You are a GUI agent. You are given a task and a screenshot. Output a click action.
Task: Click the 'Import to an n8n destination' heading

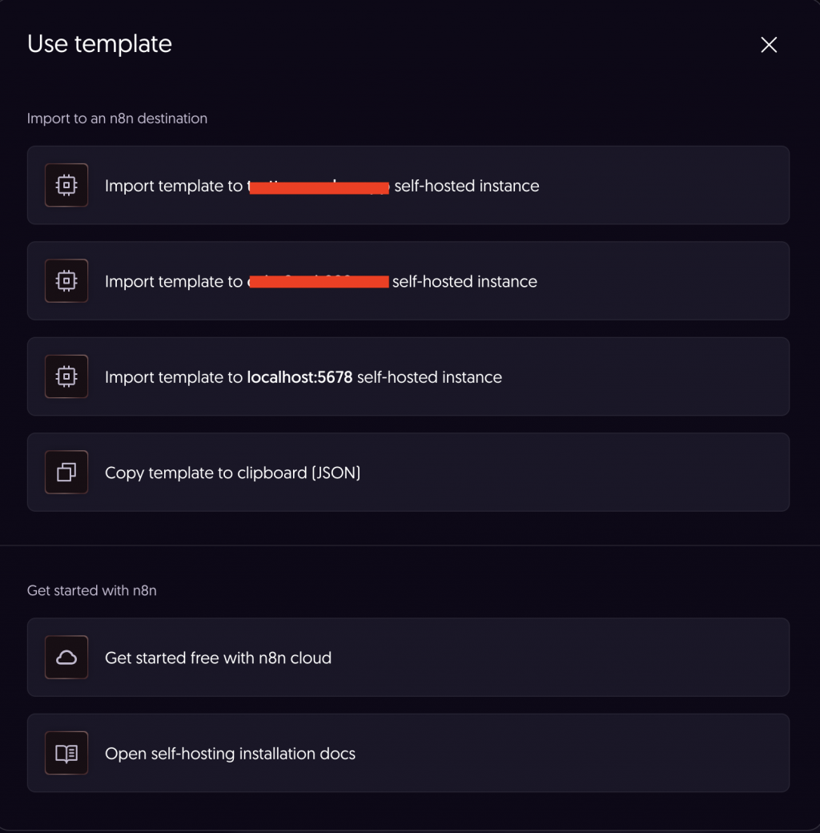tap(117, 119)
